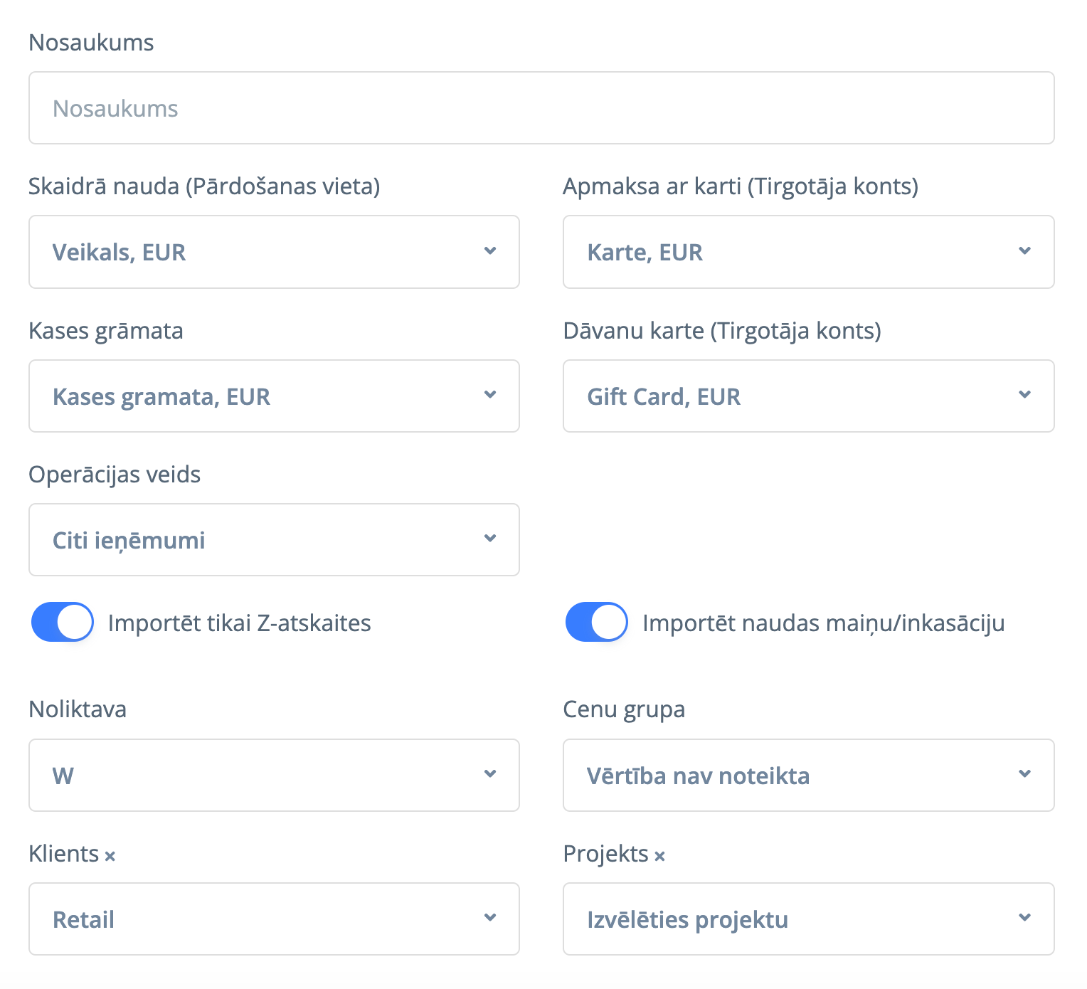The width and height of the screenshot is (1087, 989).
Task: Toggle Importēt naudas maiņu/inkasāciju switch
Action: [x=597, y=622]
